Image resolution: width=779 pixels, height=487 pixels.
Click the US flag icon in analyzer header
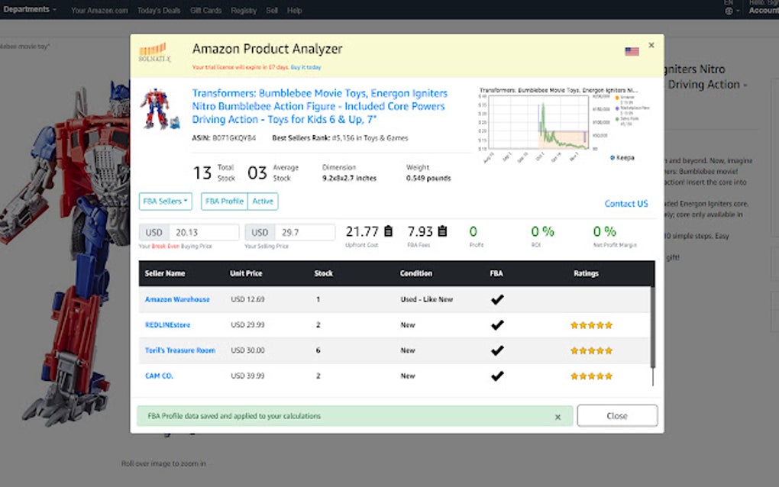631,50
